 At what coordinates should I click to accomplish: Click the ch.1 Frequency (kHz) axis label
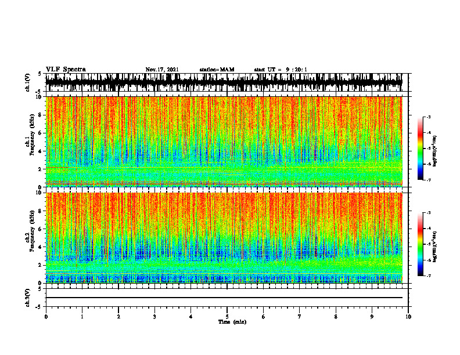point(32,135)
